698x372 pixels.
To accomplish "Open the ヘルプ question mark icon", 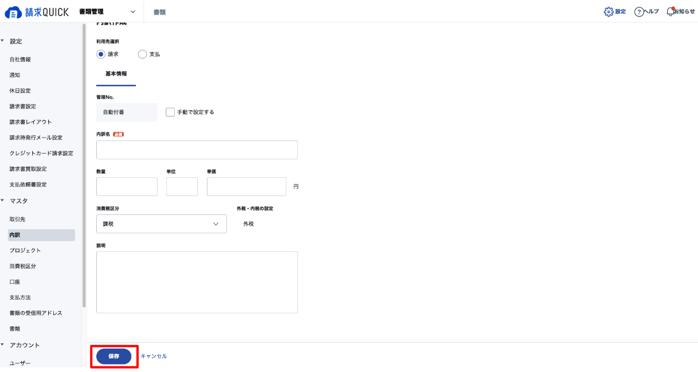I will click(639, 12).
